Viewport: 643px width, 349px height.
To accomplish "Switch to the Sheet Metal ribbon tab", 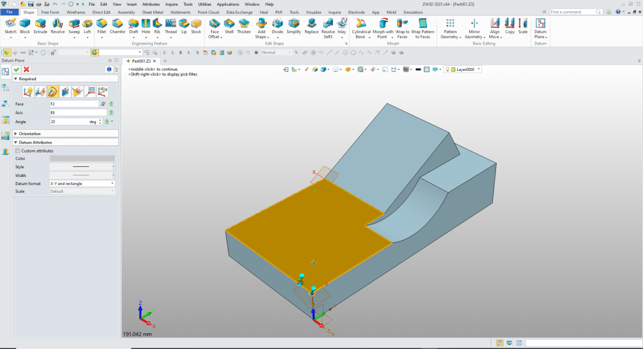I will click(x=151, y=12).
